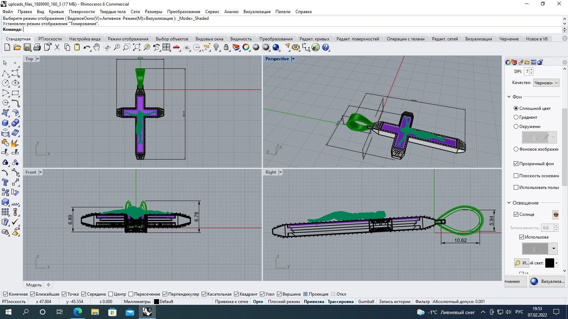Image resolution: width=568 pixels, height=319 pixels.
Task: Open the Top viewport dropdown arrow
Action: (x=38, y=59)
